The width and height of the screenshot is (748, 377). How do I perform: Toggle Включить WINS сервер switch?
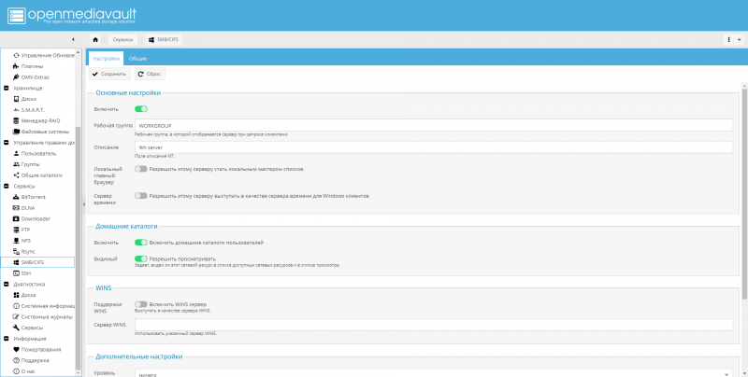tap(141, 304)
